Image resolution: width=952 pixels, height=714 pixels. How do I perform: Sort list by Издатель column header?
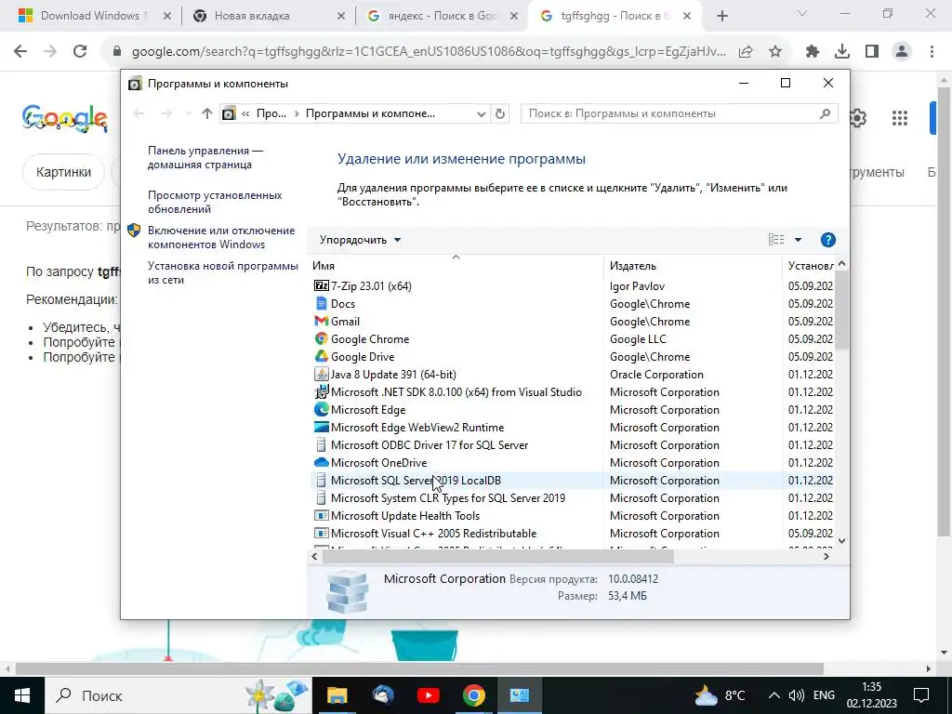693,265
